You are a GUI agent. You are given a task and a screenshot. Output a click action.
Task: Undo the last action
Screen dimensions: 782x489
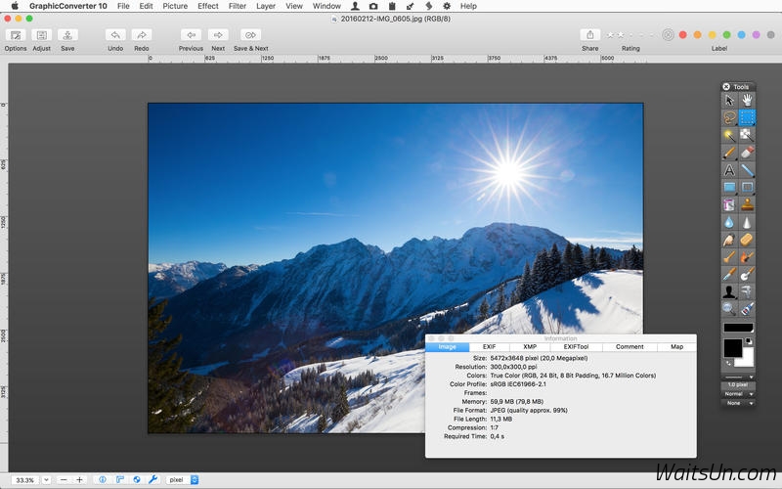click(115, 40)
